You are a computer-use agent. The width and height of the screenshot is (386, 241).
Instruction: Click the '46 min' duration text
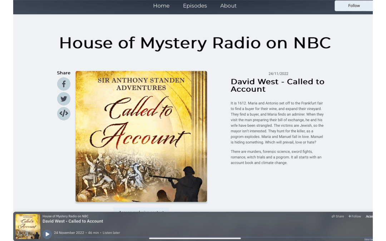coord(93,233)
